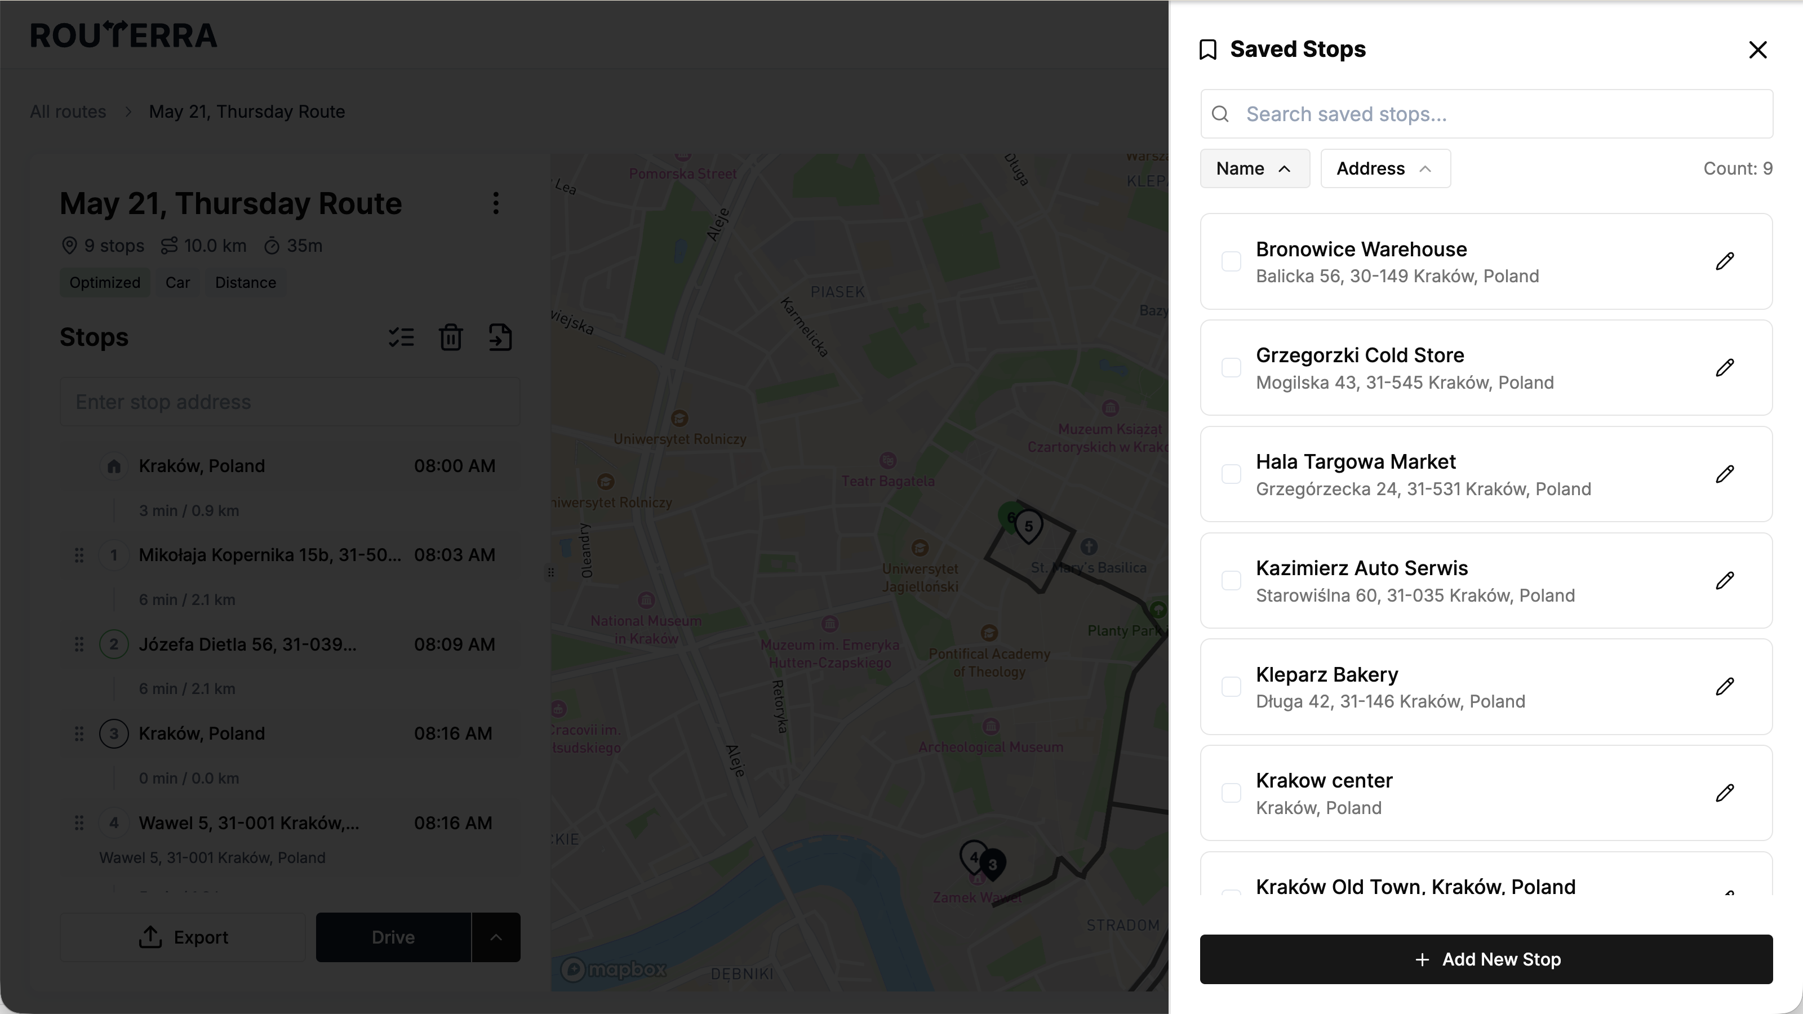Screen dimensions: 1803x1014
Task: Select map marker number 3
Action: coord(992,865)
